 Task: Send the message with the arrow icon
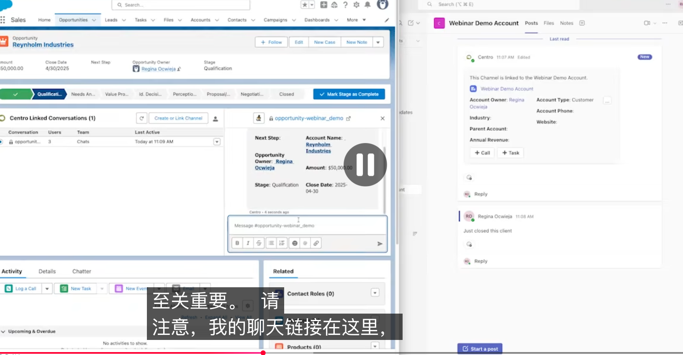pyautogui.click(x=380, y=244)
